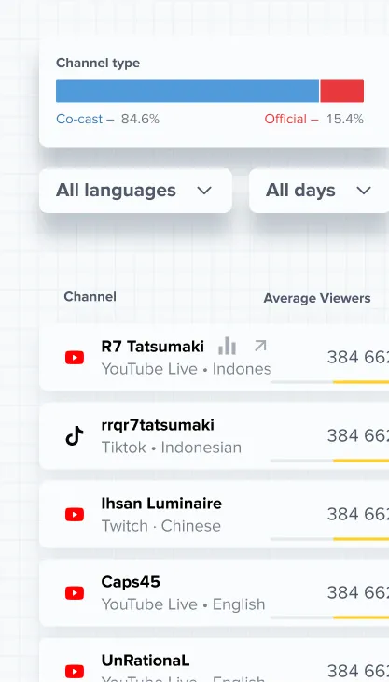Select the red Official bar segment
Image resolution: width=389 pixels, height=682 pixels.
[342, 91]
